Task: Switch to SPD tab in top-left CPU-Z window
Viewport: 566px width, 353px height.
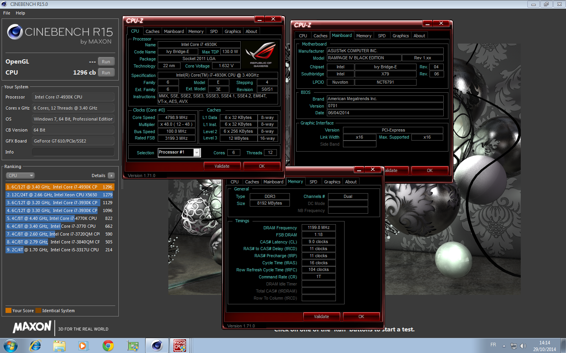Action: 214,31
